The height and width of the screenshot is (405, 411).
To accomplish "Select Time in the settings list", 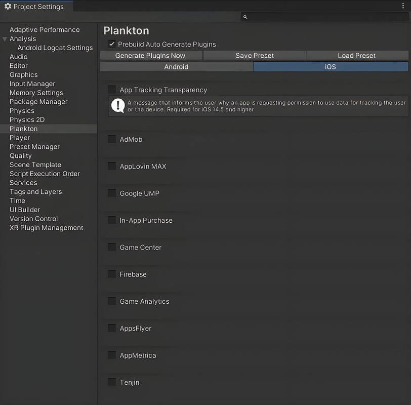I will pos(17,200).
